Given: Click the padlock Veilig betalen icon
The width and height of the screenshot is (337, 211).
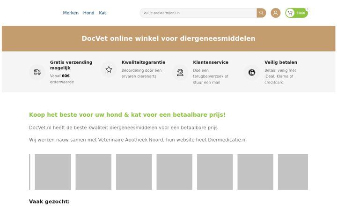Looking at the screenshot, I should coord(252,72).
